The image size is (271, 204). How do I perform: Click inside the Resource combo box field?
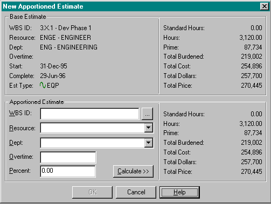tap(93, 128)
